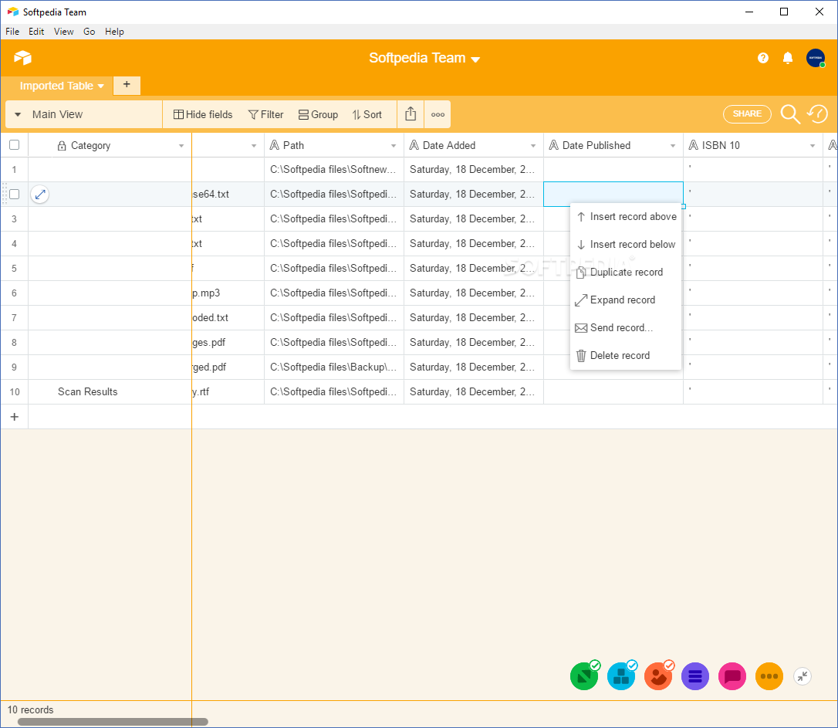Click the green circular block icon

(x=584, y=676)
